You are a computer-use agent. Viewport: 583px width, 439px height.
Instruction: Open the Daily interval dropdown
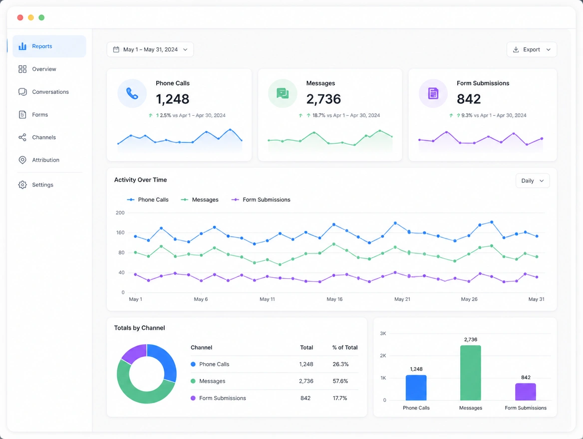pyautogui.click(x=533, y=181)
